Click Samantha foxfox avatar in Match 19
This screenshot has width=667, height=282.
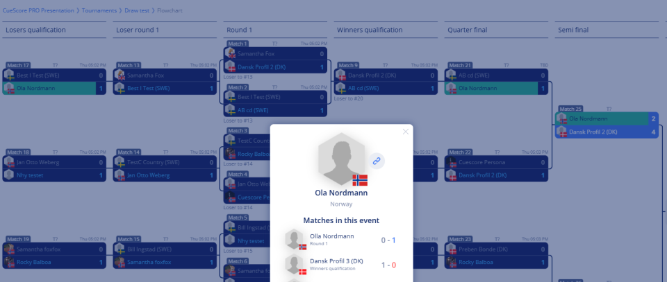[9, 249]
